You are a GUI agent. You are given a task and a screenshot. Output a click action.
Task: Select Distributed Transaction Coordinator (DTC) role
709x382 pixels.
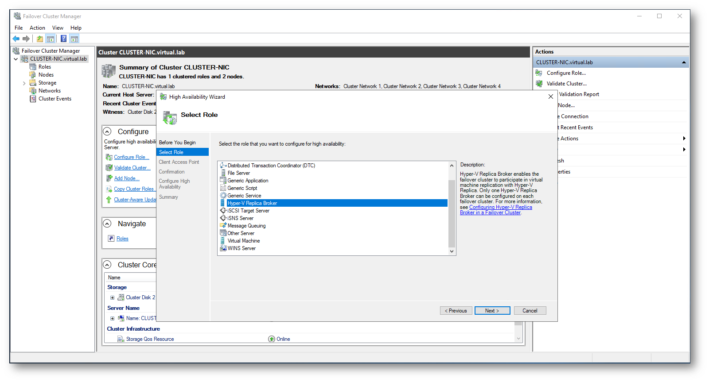pyautogui.click(x=271, y=166)
